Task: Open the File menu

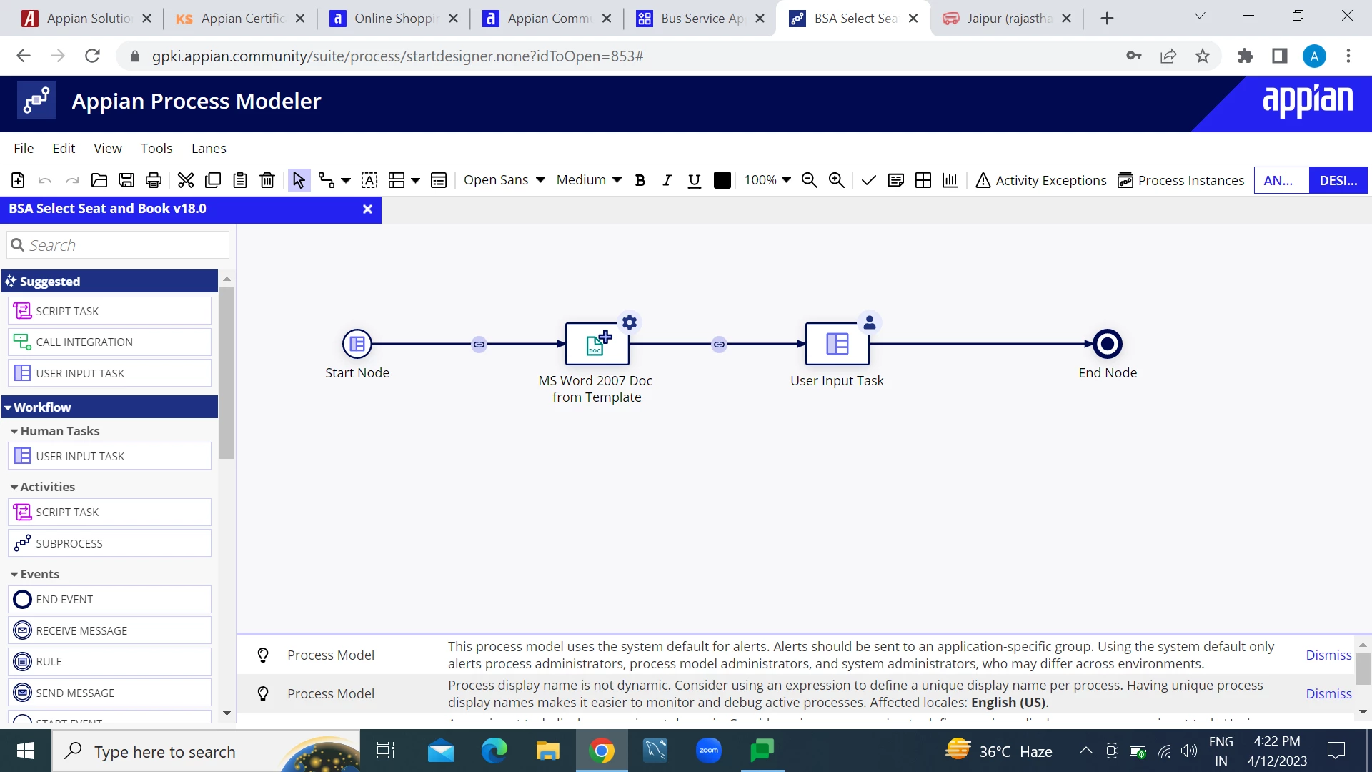Action: (x=24, y=148)
